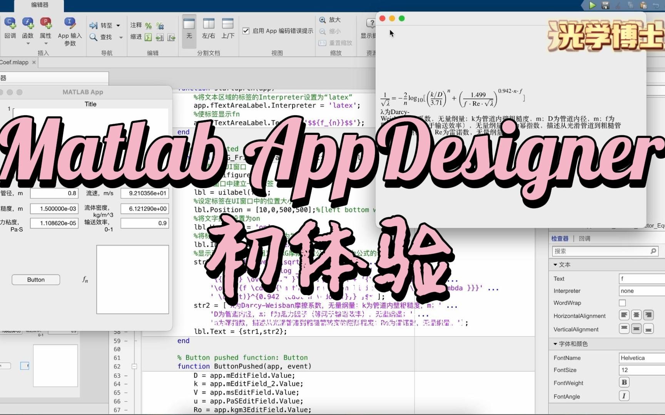665x415 pixels.
Task: Zoom in with 放大
Action: pyautogui.click(x=330, y=20)
